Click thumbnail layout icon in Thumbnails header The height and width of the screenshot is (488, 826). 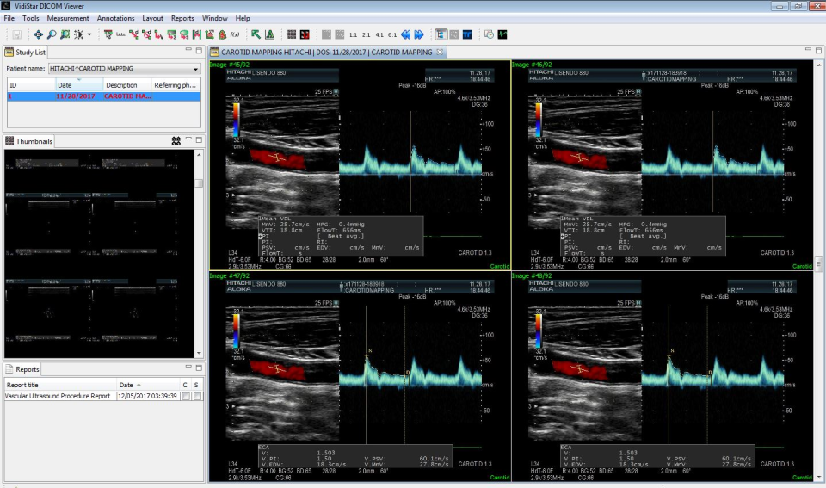(176, 140)
